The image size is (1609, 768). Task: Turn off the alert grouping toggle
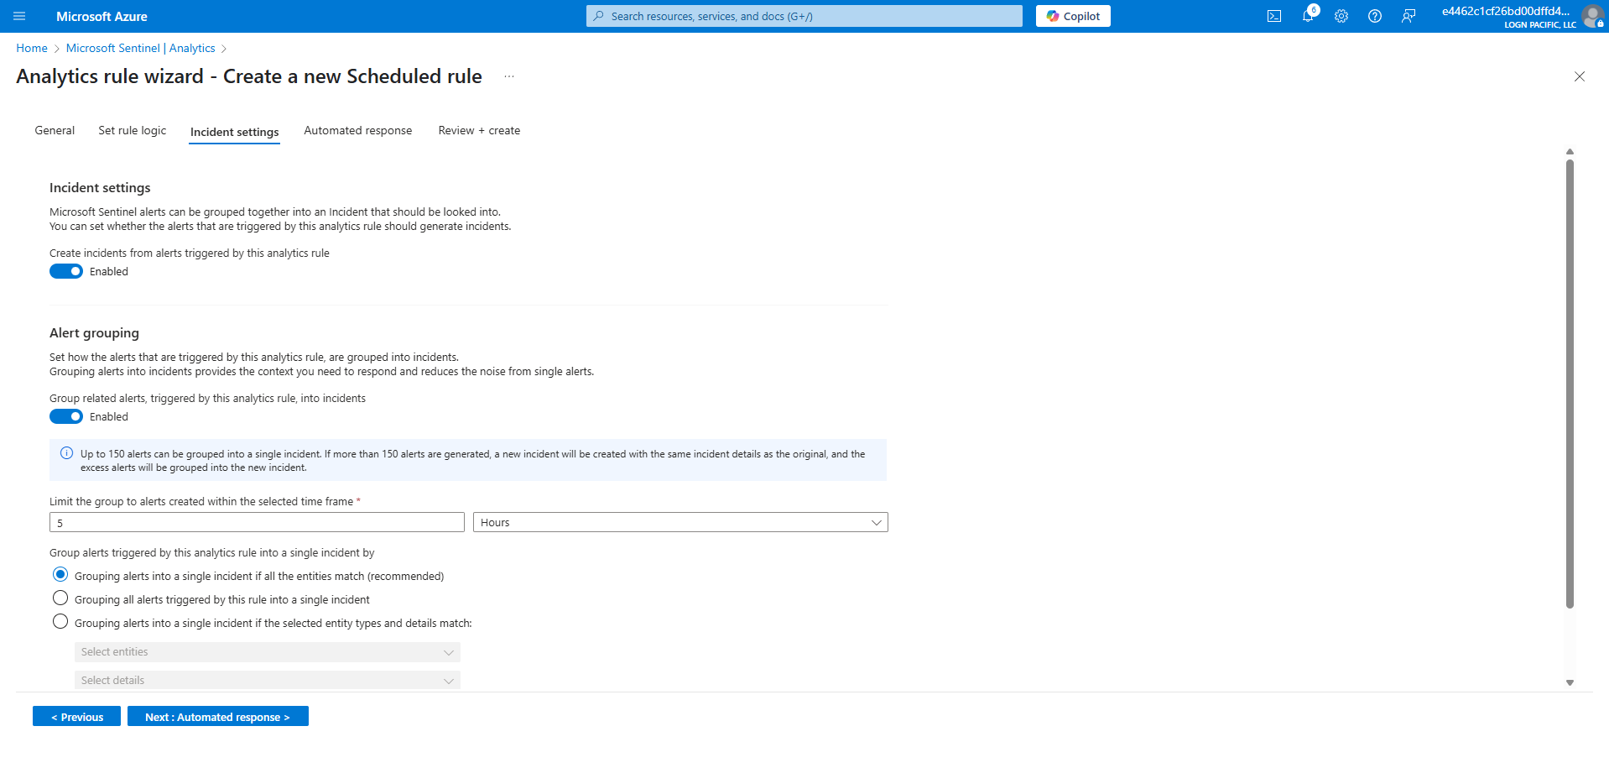66,416
